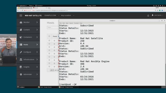Reload the page in Chrome
Image resolution: width=166 pixels, height=93 pixels.
[x=22, y=10]
